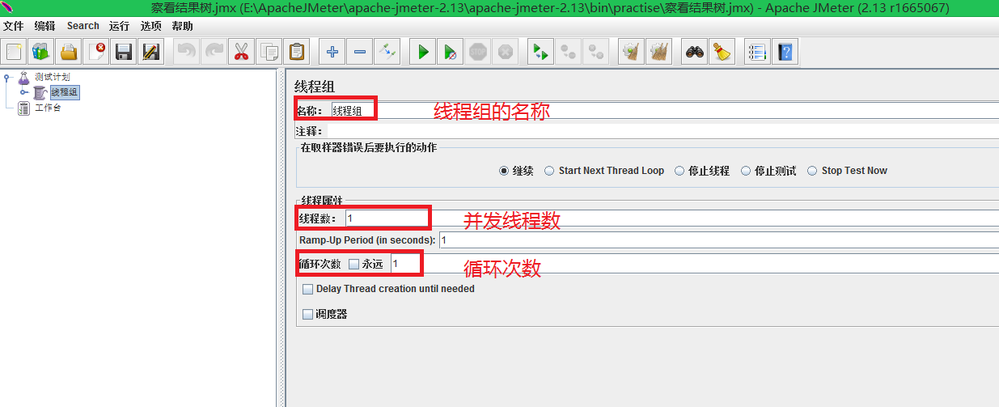Click the Save As icon
Image resolution: width=999 pixels, height=407 pixels.
151,53
